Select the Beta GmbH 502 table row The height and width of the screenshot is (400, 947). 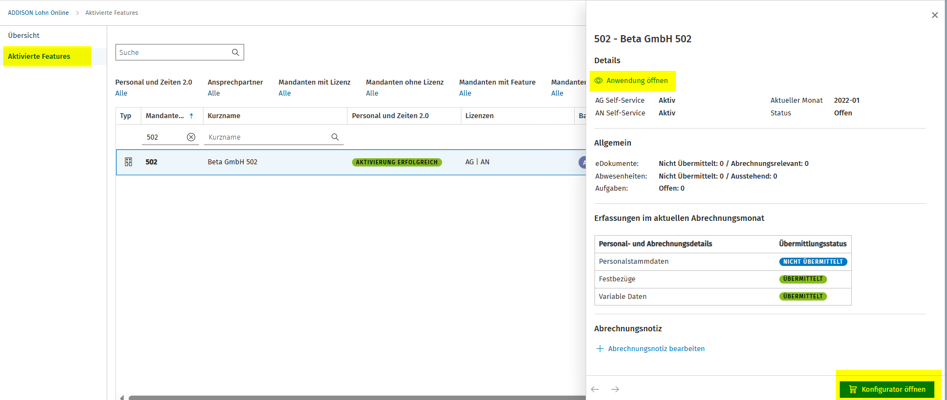[x=351, y=162]
